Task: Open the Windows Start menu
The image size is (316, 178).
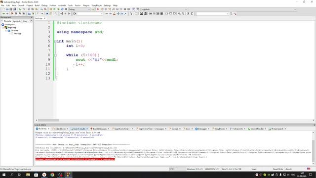Action: coord(4,175)
